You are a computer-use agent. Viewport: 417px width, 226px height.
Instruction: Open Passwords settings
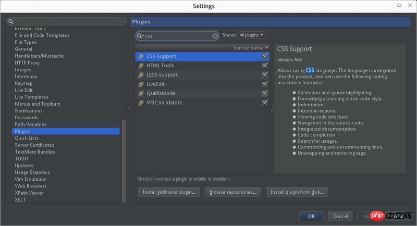pos(27,118)
